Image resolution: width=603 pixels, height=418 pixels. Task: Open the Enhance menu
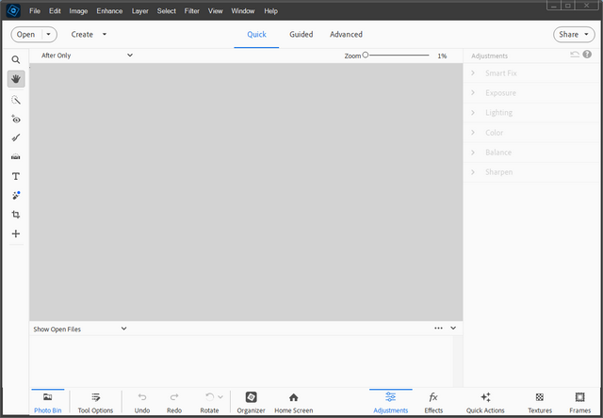click(x=109, y=11)
